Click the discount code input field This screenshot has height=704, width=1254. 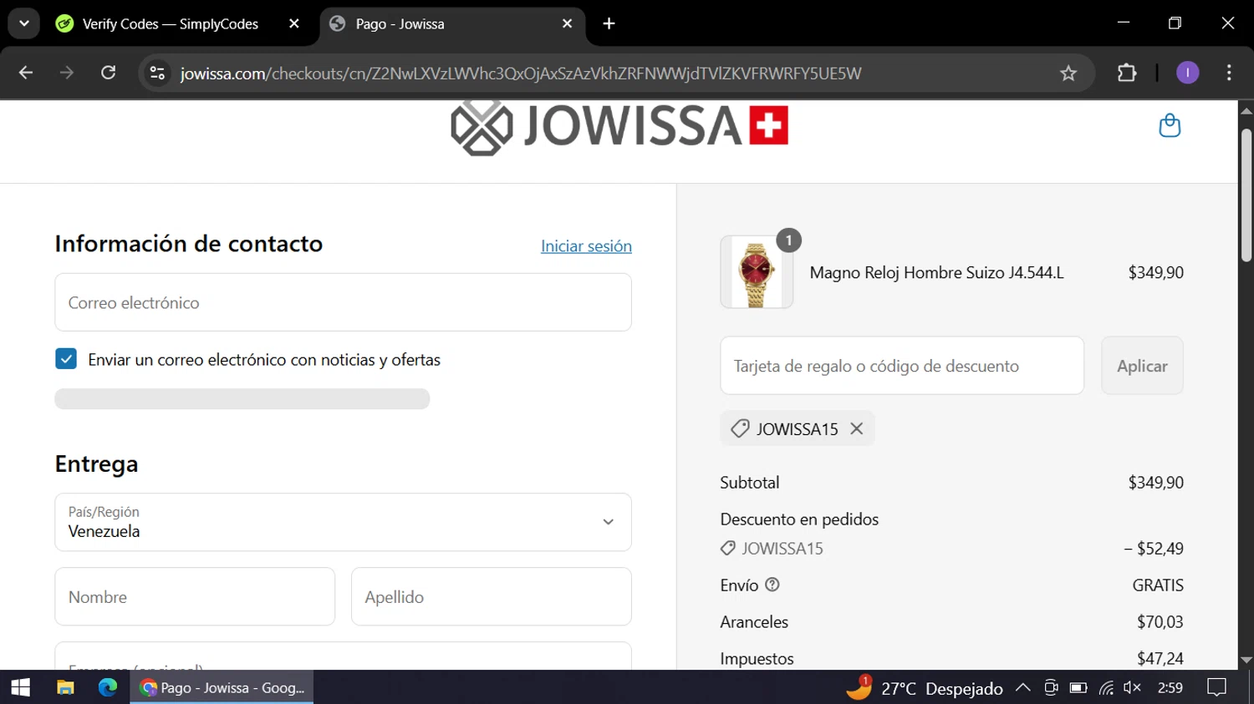(x=902, y=366)
